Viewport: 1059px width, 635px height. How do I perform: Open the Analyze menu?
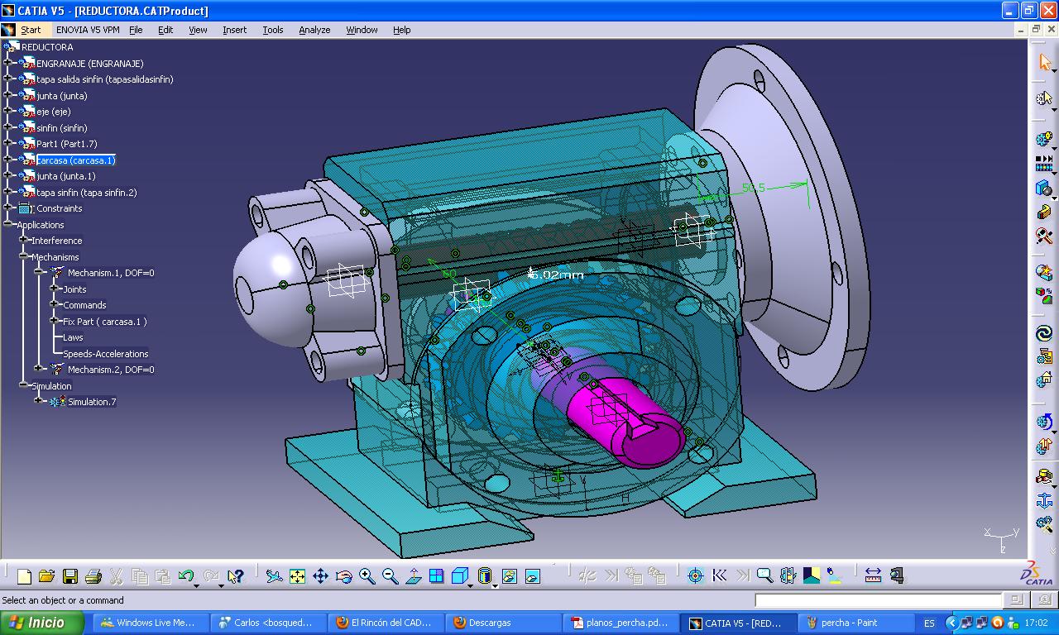point(314,30)
